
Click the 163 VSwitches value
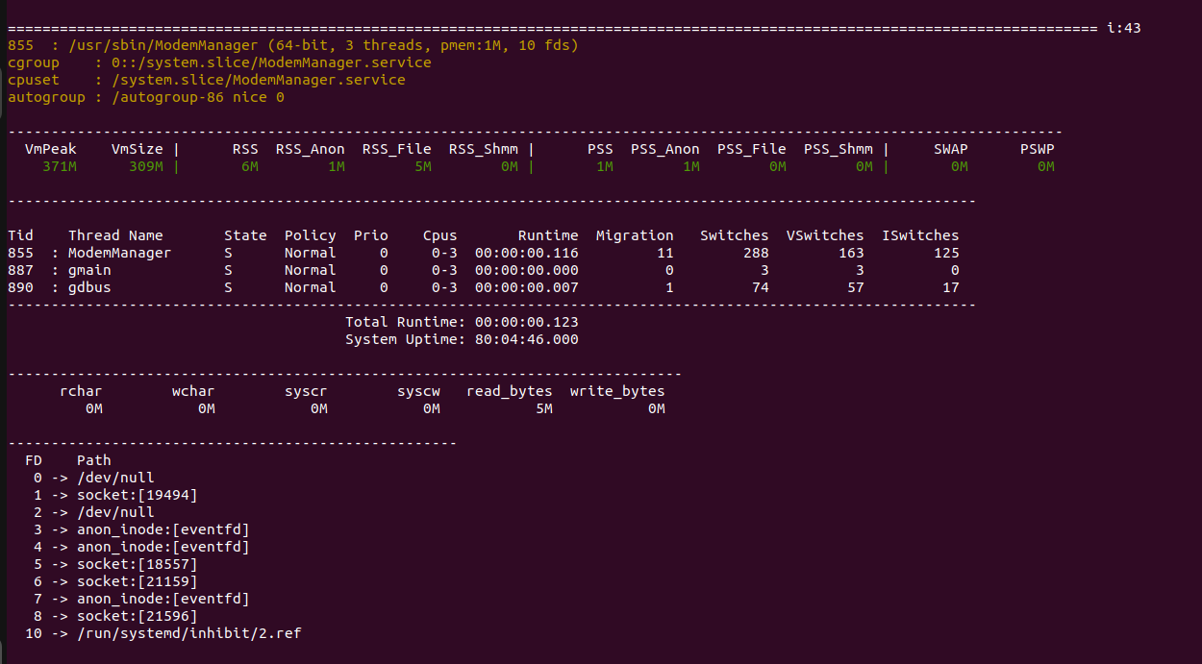(x=851, y=253)
